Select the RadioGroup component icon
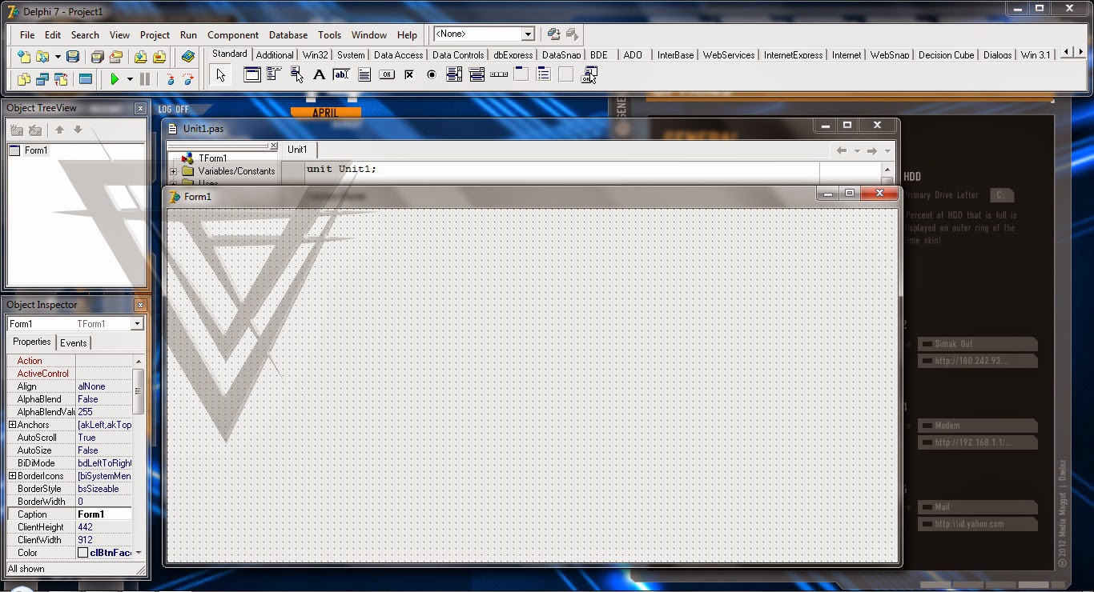The height and width of the screenshot is (592, 1094). click(544, 75)
